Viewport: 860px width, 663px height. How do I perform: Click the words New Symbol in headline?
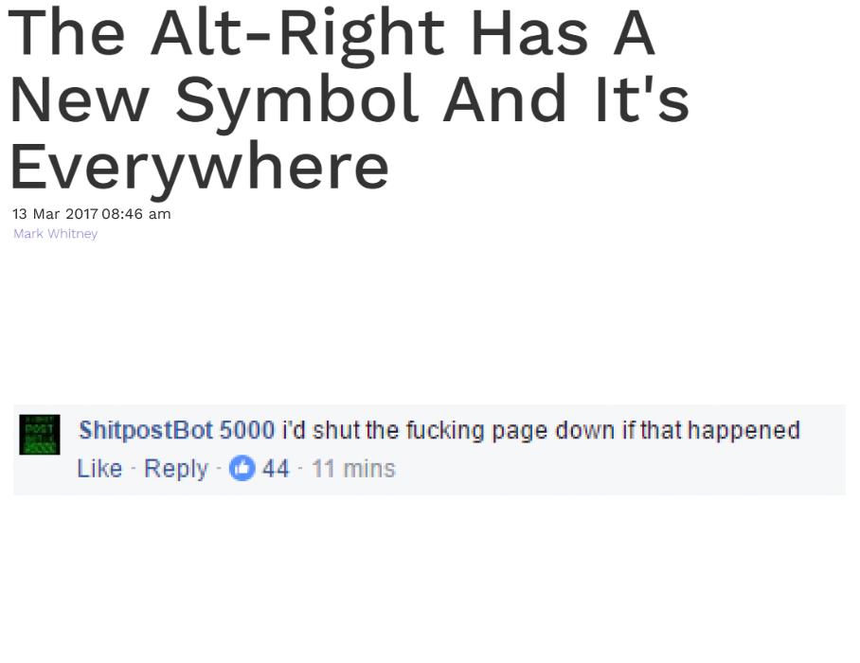point(214,101)
